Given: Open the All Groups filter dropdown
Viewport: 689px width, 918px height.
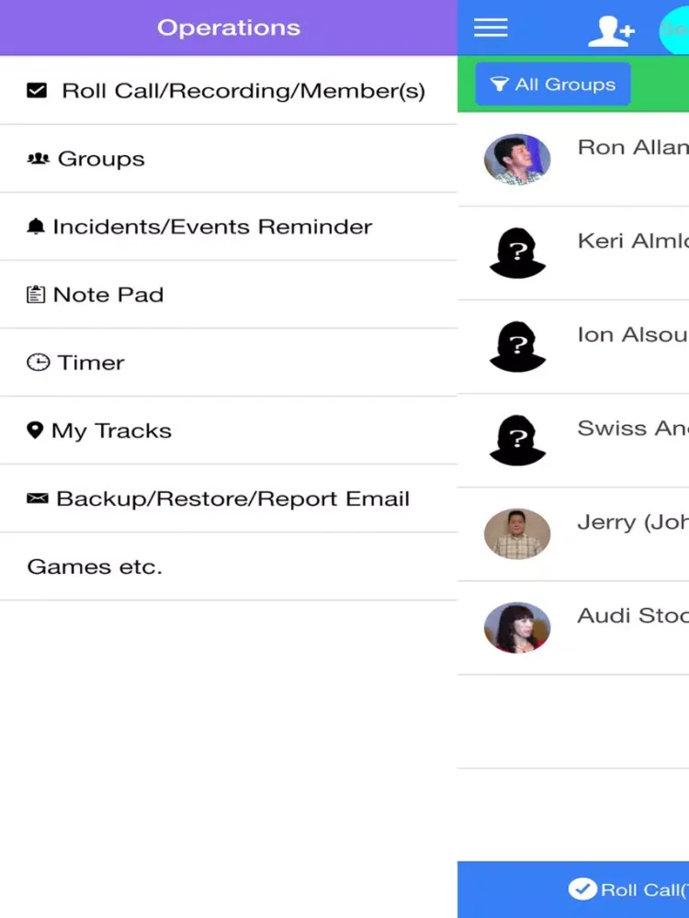Looking at the screenshot, I should pyautogui.click(x=553, y=84).
